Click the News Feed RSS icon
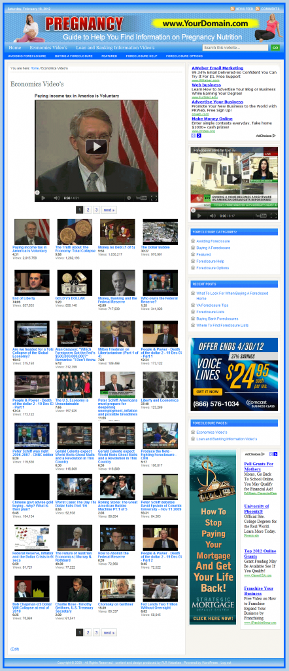This screenshot has width=289, height=671. (233, 9)
